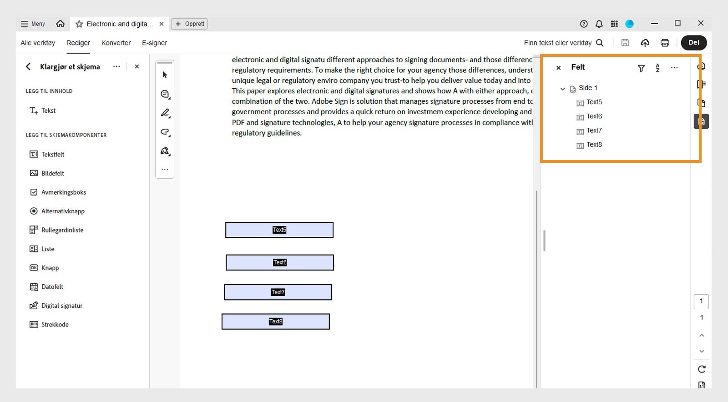Open the notifications bell

coord(599,24)
